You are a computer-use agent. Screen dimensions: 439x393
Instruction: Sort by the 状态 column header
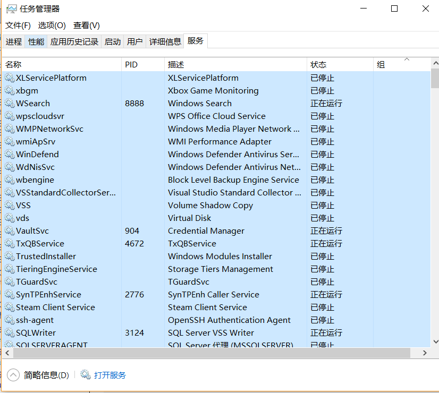click(340, 65)
